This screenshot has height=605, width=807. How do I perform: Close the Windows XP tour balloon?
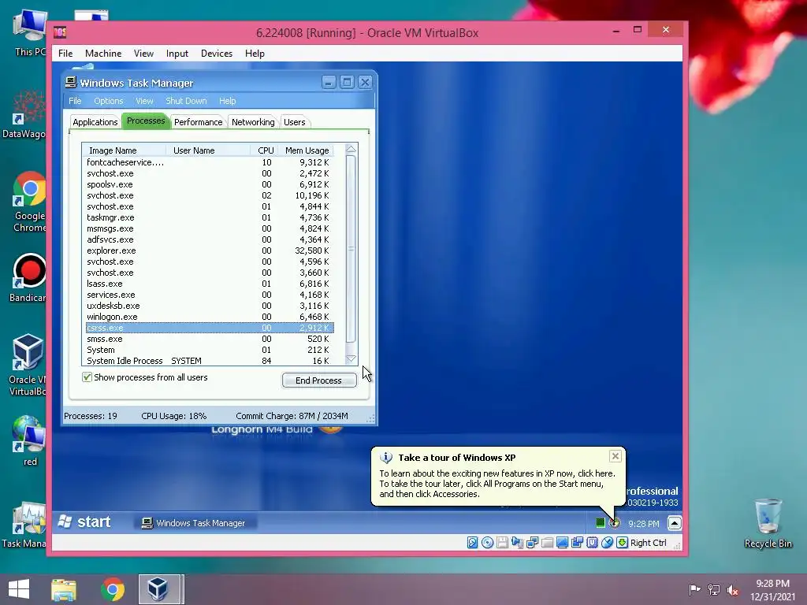tap(615, 456)
